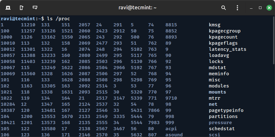Select the schedstat entry
The width and height of the screenshot is (275, 137).
click(222, 129)
